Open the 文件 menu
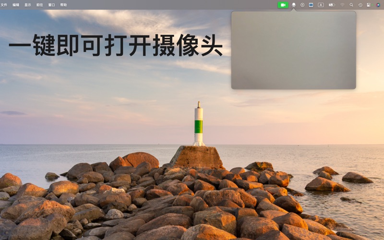Viewport: 384px width, 240px height. coord(4,5)
